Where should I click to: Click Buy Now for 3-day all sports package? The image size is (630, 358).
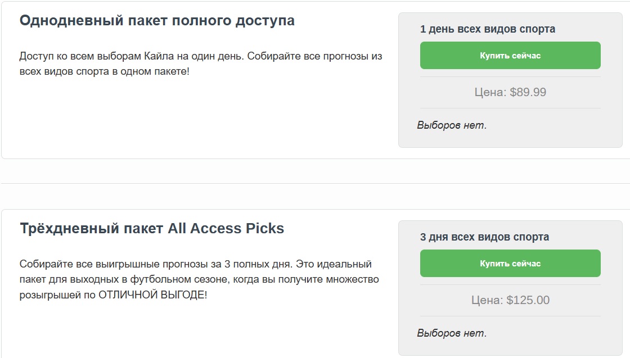click(x=510, y=264)
